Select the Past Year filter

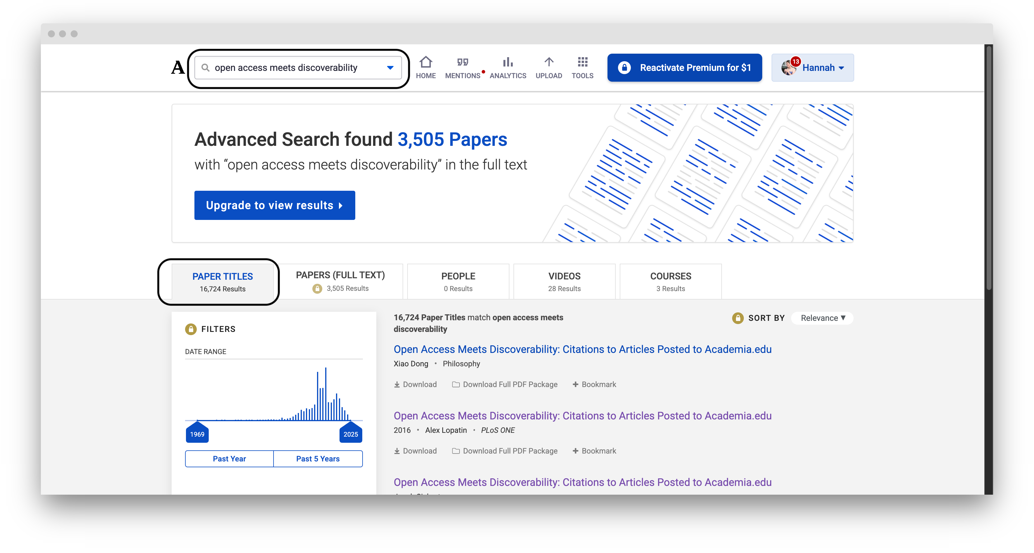(229, 459)
